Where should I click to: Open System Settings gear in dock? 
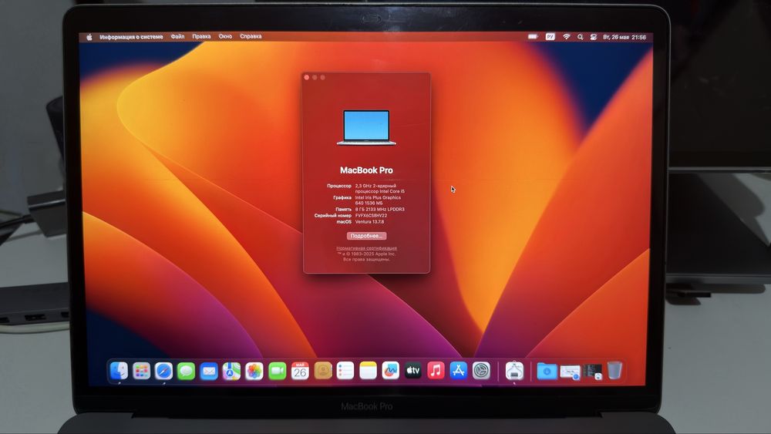pos(481,371)
